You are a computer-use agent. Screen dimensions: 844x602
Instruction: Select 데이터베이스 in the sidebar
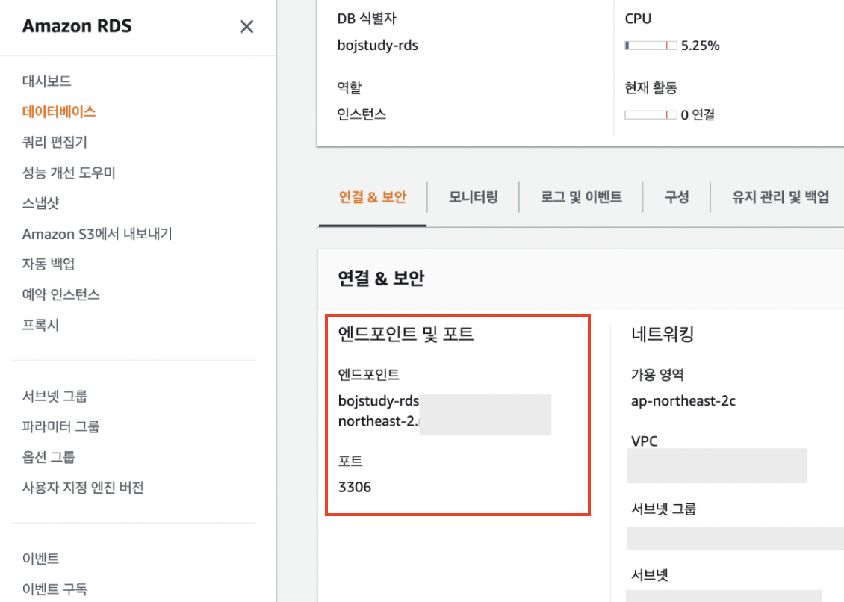coord(59,111)
